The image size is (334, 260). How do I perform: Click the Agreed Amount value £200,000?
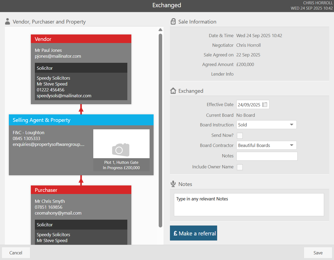point(245,64)
